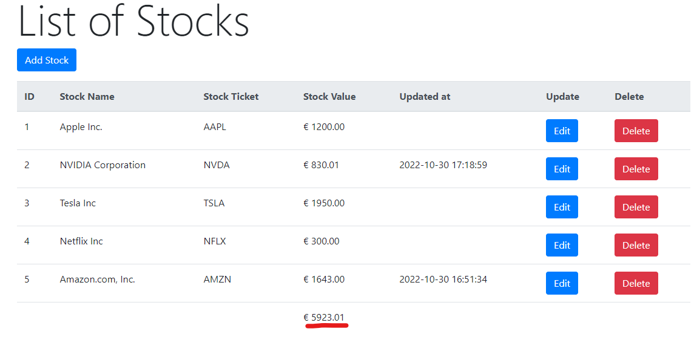This screenshot has height=340, width=694.
Task: Click the List of Stocks heading
Action: tap(133, 22)
